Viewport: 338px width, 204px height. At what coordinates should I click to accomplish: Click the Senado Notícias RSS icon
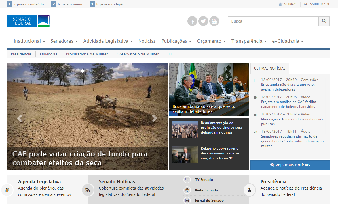[x=88, y=190]
